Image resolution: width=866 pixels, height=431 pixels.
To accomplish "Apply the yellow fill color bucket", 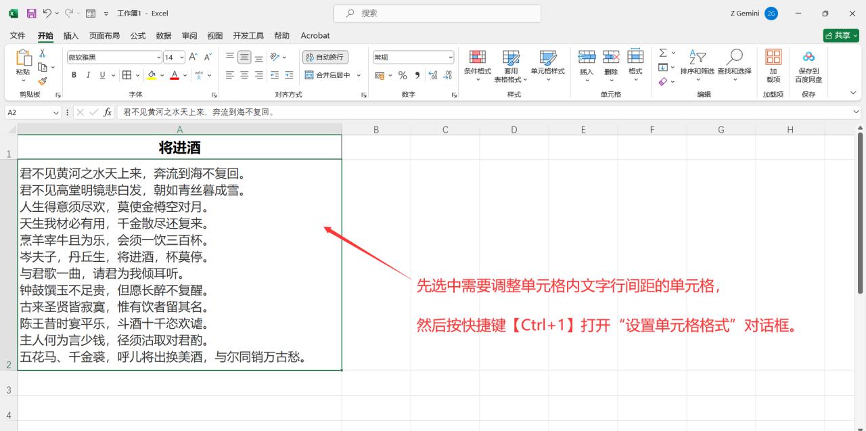I will coord(152,75).
